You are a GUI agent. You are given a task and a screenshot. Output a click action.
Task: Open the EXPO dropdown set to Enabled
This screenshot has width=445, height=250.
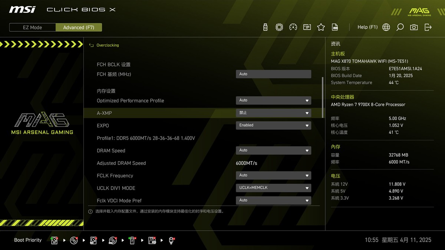273,125
